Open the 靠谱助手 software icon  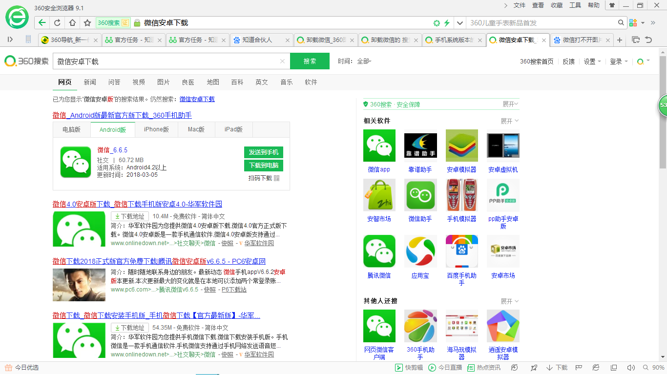(x=420, y=146)
